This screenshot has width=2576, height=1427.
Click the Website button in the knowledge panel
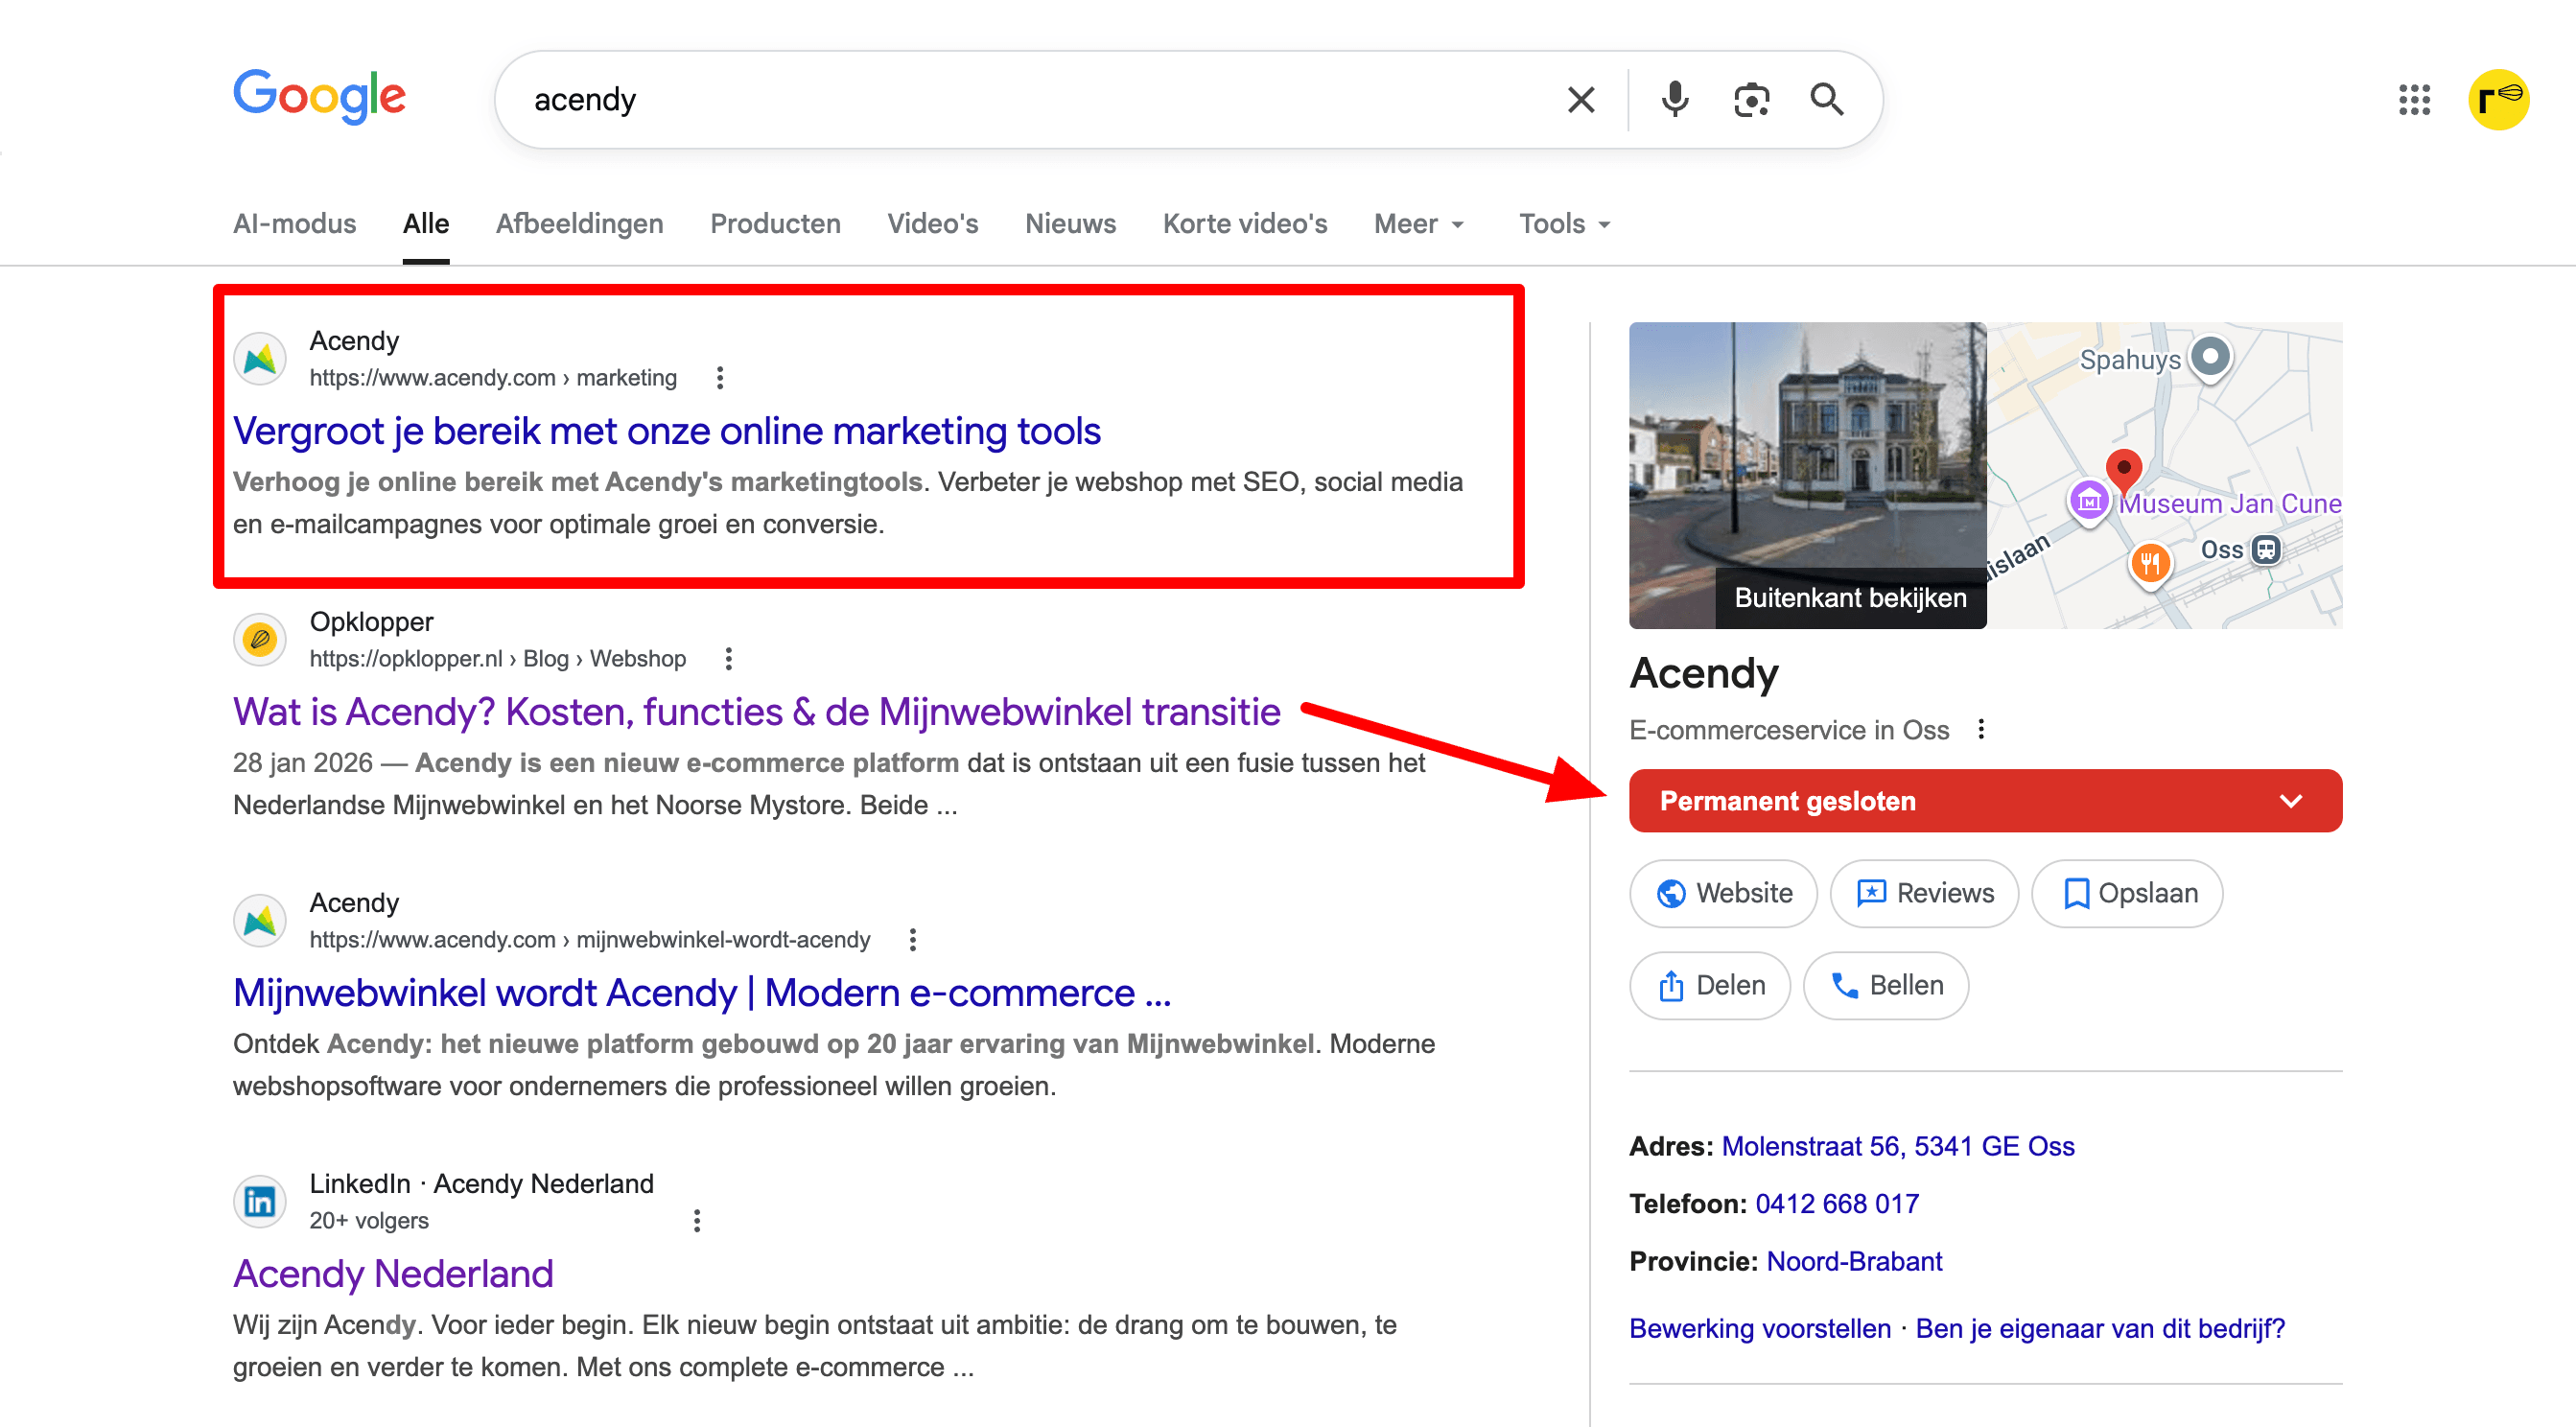point(1724,893)
